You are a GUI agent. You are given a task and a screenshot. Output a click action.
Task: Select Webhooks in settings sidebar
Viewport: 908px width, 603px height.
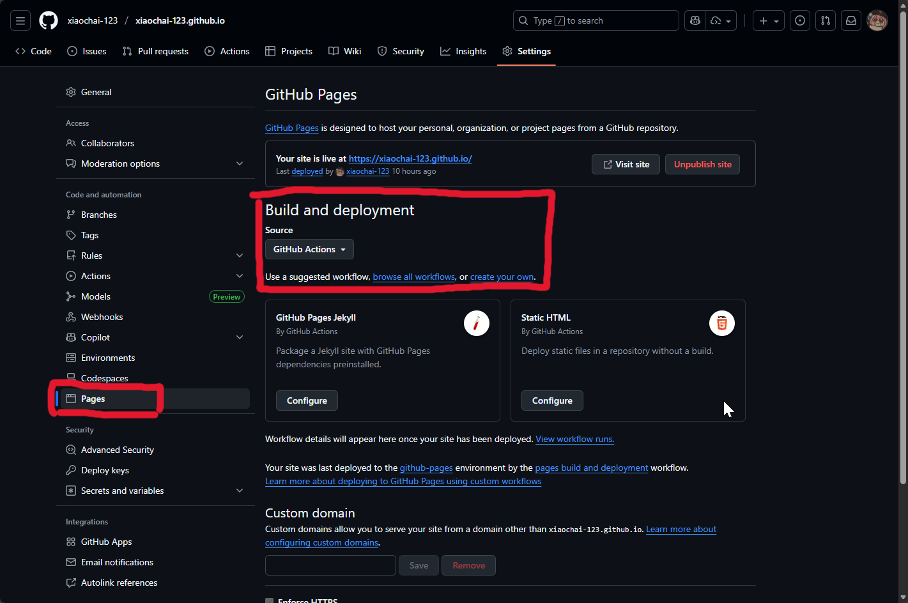[102, 317]
